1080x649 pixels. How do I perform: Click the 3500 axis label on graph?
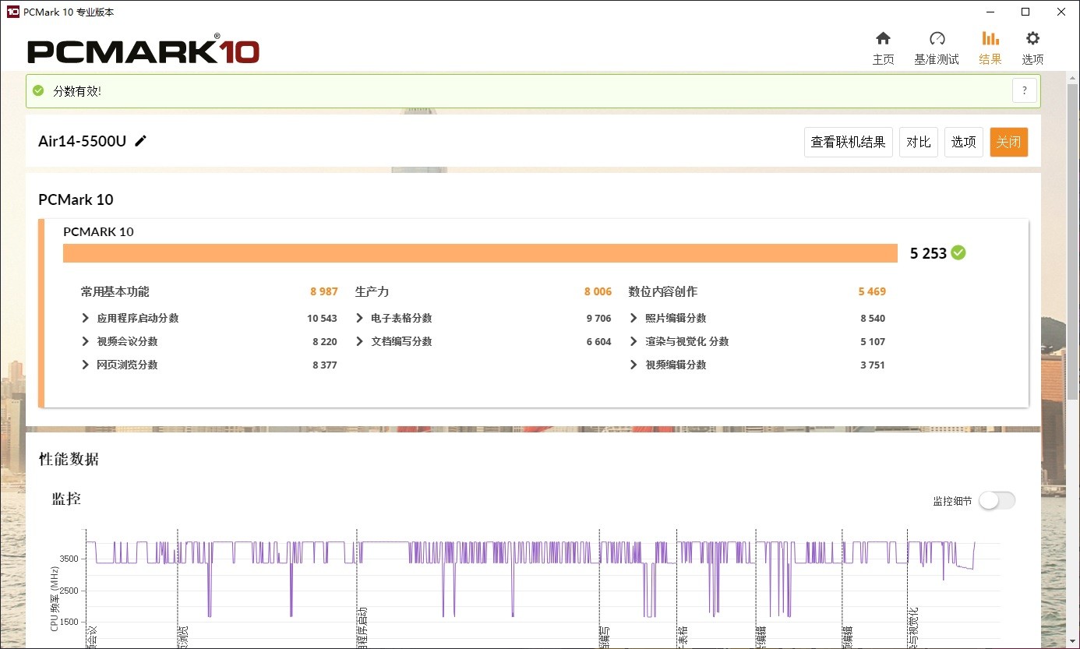(x=69, y=559)
